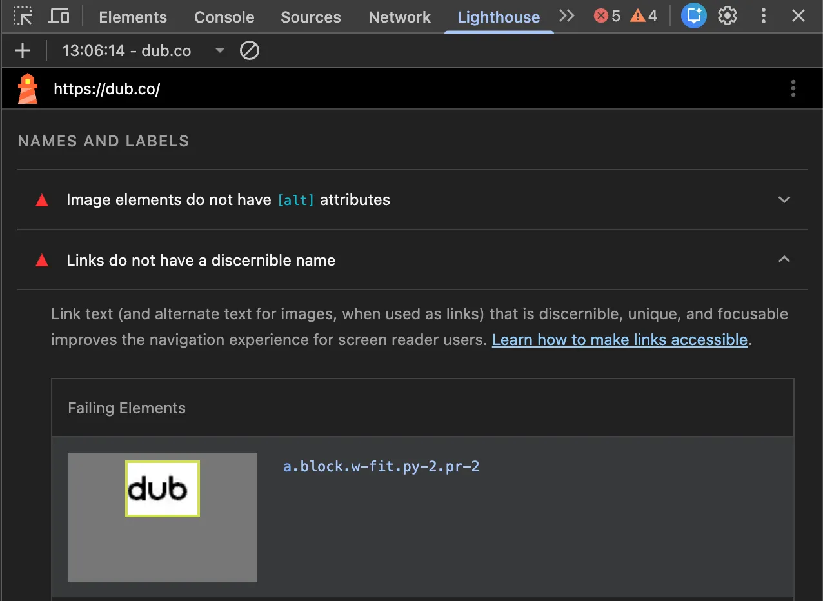This screenshot has height=601, width=823.
Task: Click the https://dub.co/ report URL
Action: [x=107, y=89]
